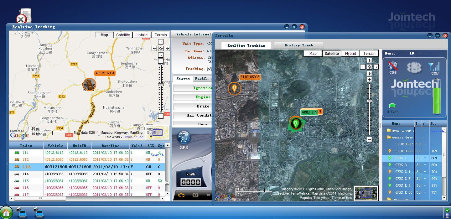Open the FuelC... tab in Vehicle Information
Image resolution: width=451 pixels, height=219 pixels.
point(203,79)
